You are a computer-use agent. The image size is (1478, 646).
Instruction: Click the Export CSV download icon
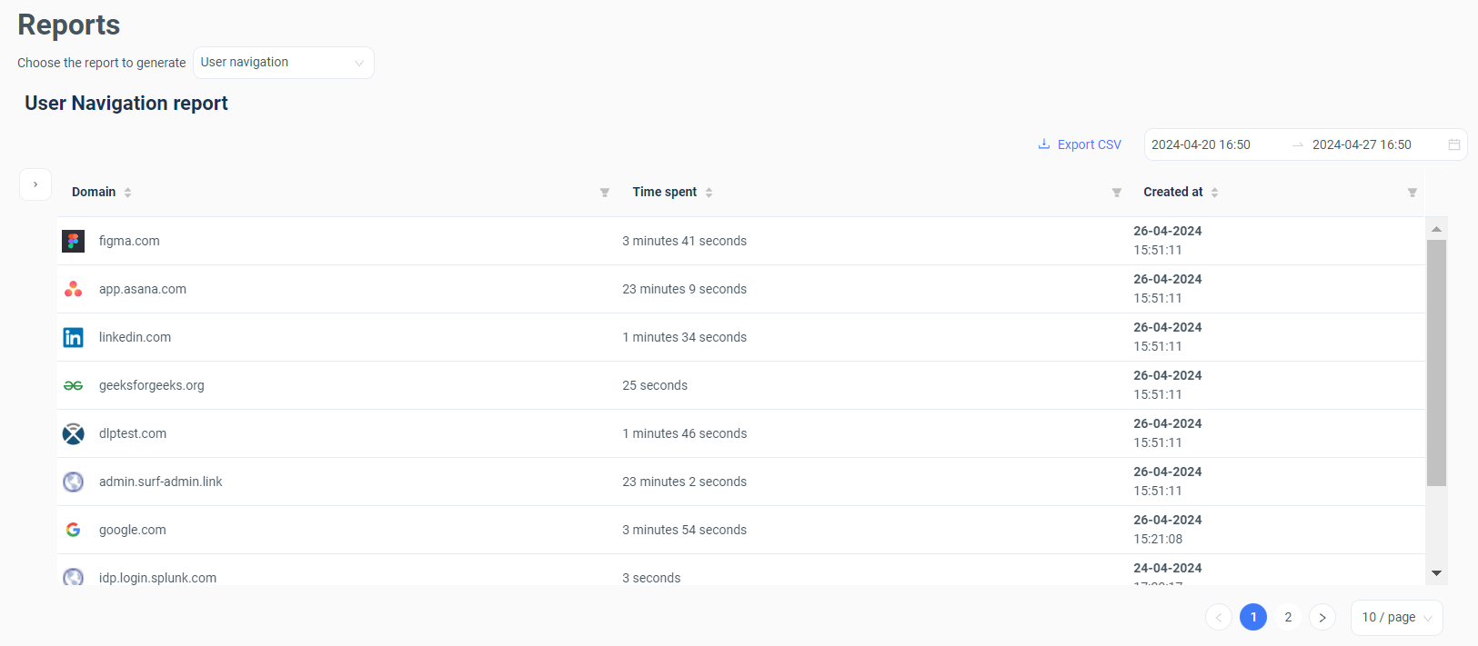click(1044, 144)
